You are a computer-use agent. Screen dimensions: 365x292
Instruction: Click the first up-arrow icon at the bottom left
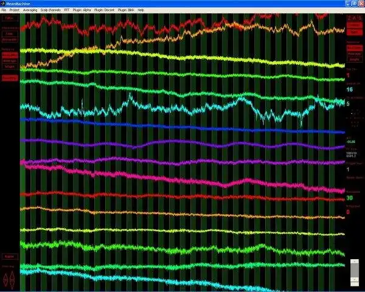(x=6, y=276)
